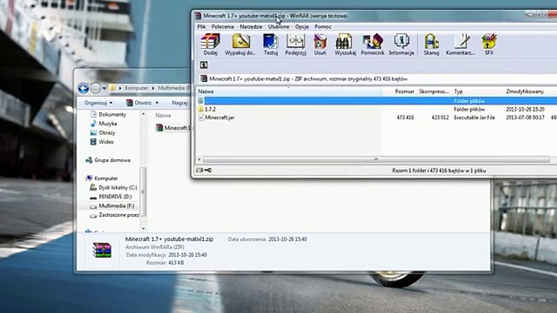Select Multimedia (F:) in the navigation tree

pos(116,206)
